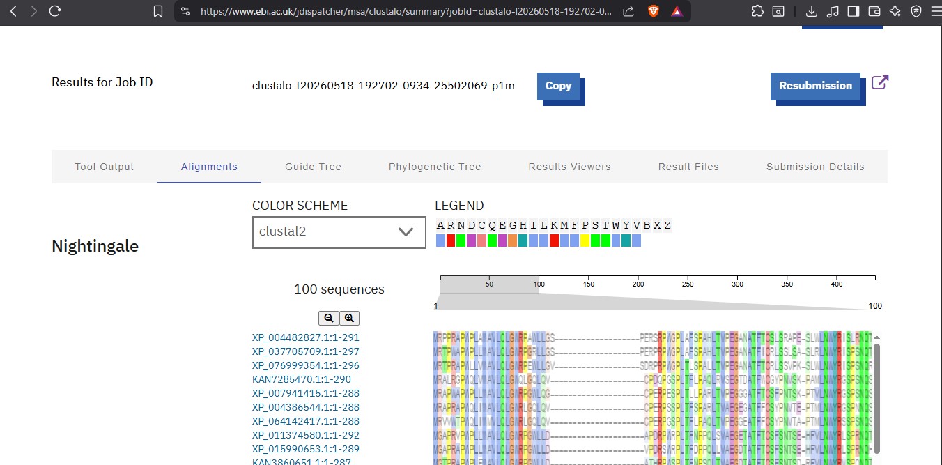
Task: Zoom out the alignment with minus magnifier
Action: click(x=329, y=318)
